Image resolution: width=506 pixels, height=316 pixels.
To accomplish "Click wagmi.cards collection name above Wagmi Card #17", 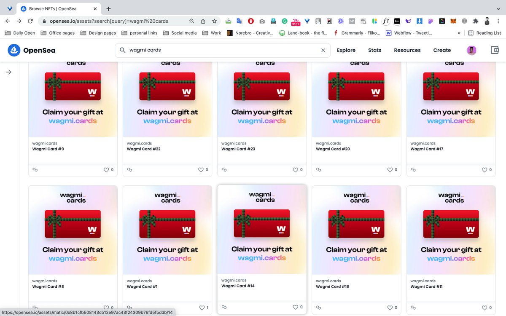I will click(423, 143).
